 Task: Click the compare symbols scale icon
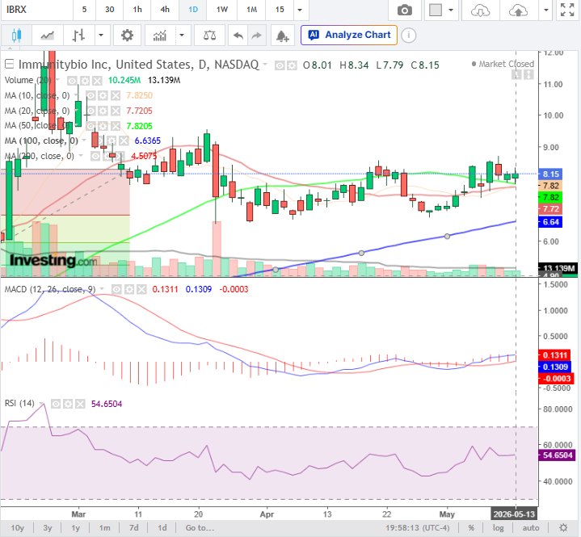(210, 36)
